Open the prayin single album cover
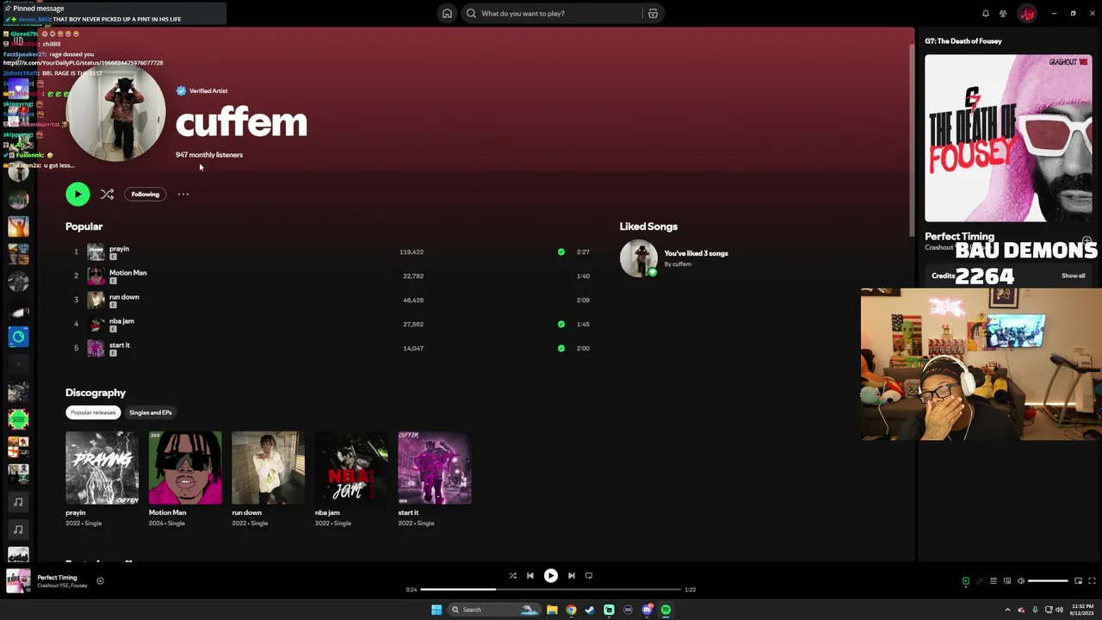The width and height of the screenshot is (1102, 620). 102,468
